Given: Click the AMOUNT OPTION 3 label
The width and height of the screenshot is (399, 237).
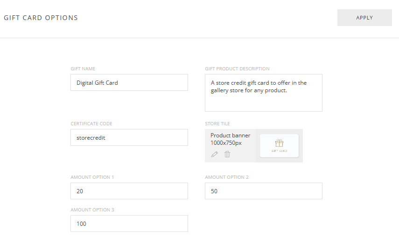Looking at the screenshot, I should [x=92, y=210].
